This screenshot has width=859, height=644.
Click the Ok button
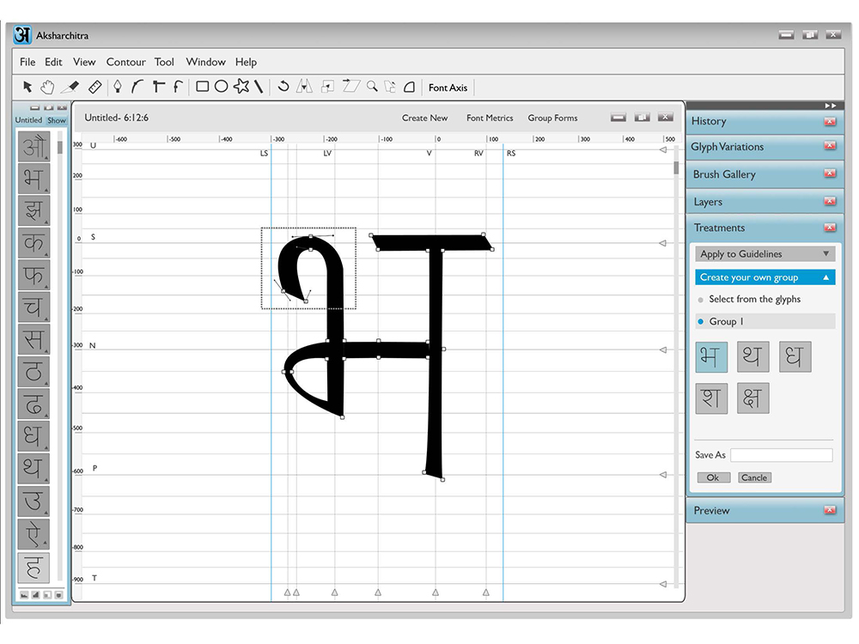click(713, 477)
